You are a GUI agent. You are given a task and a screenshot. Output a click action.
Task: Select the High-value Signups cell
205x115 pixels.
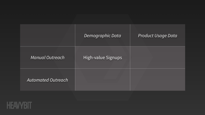[x=103, y=57]
